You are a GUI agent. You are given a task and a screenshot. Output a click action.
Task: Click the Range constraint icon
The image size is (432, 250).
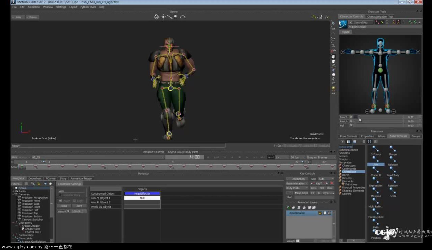pyautogui.click(x=393, y=149)
